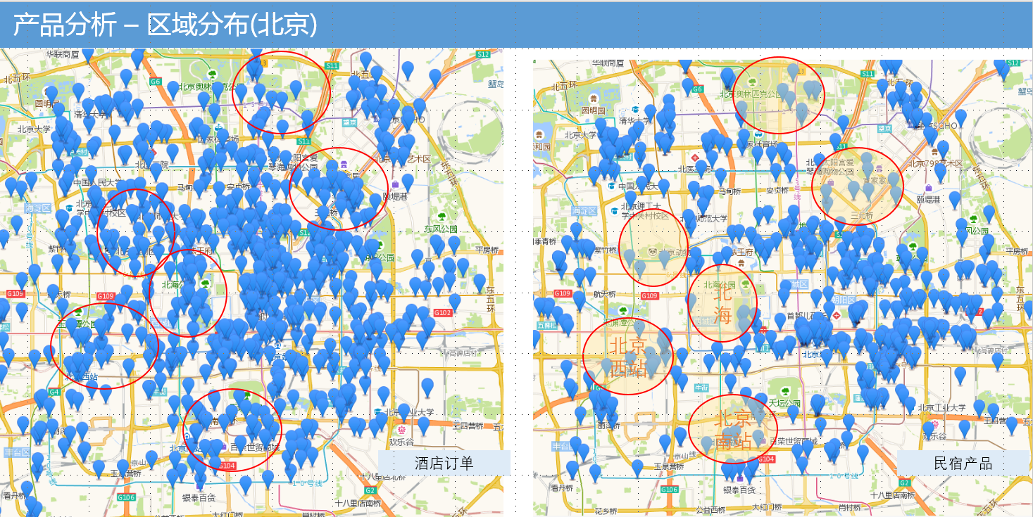Click the G104 road shield on 酒店订单 map
Viewport: 1033px width, 517px height.
(x=227, y=466)
